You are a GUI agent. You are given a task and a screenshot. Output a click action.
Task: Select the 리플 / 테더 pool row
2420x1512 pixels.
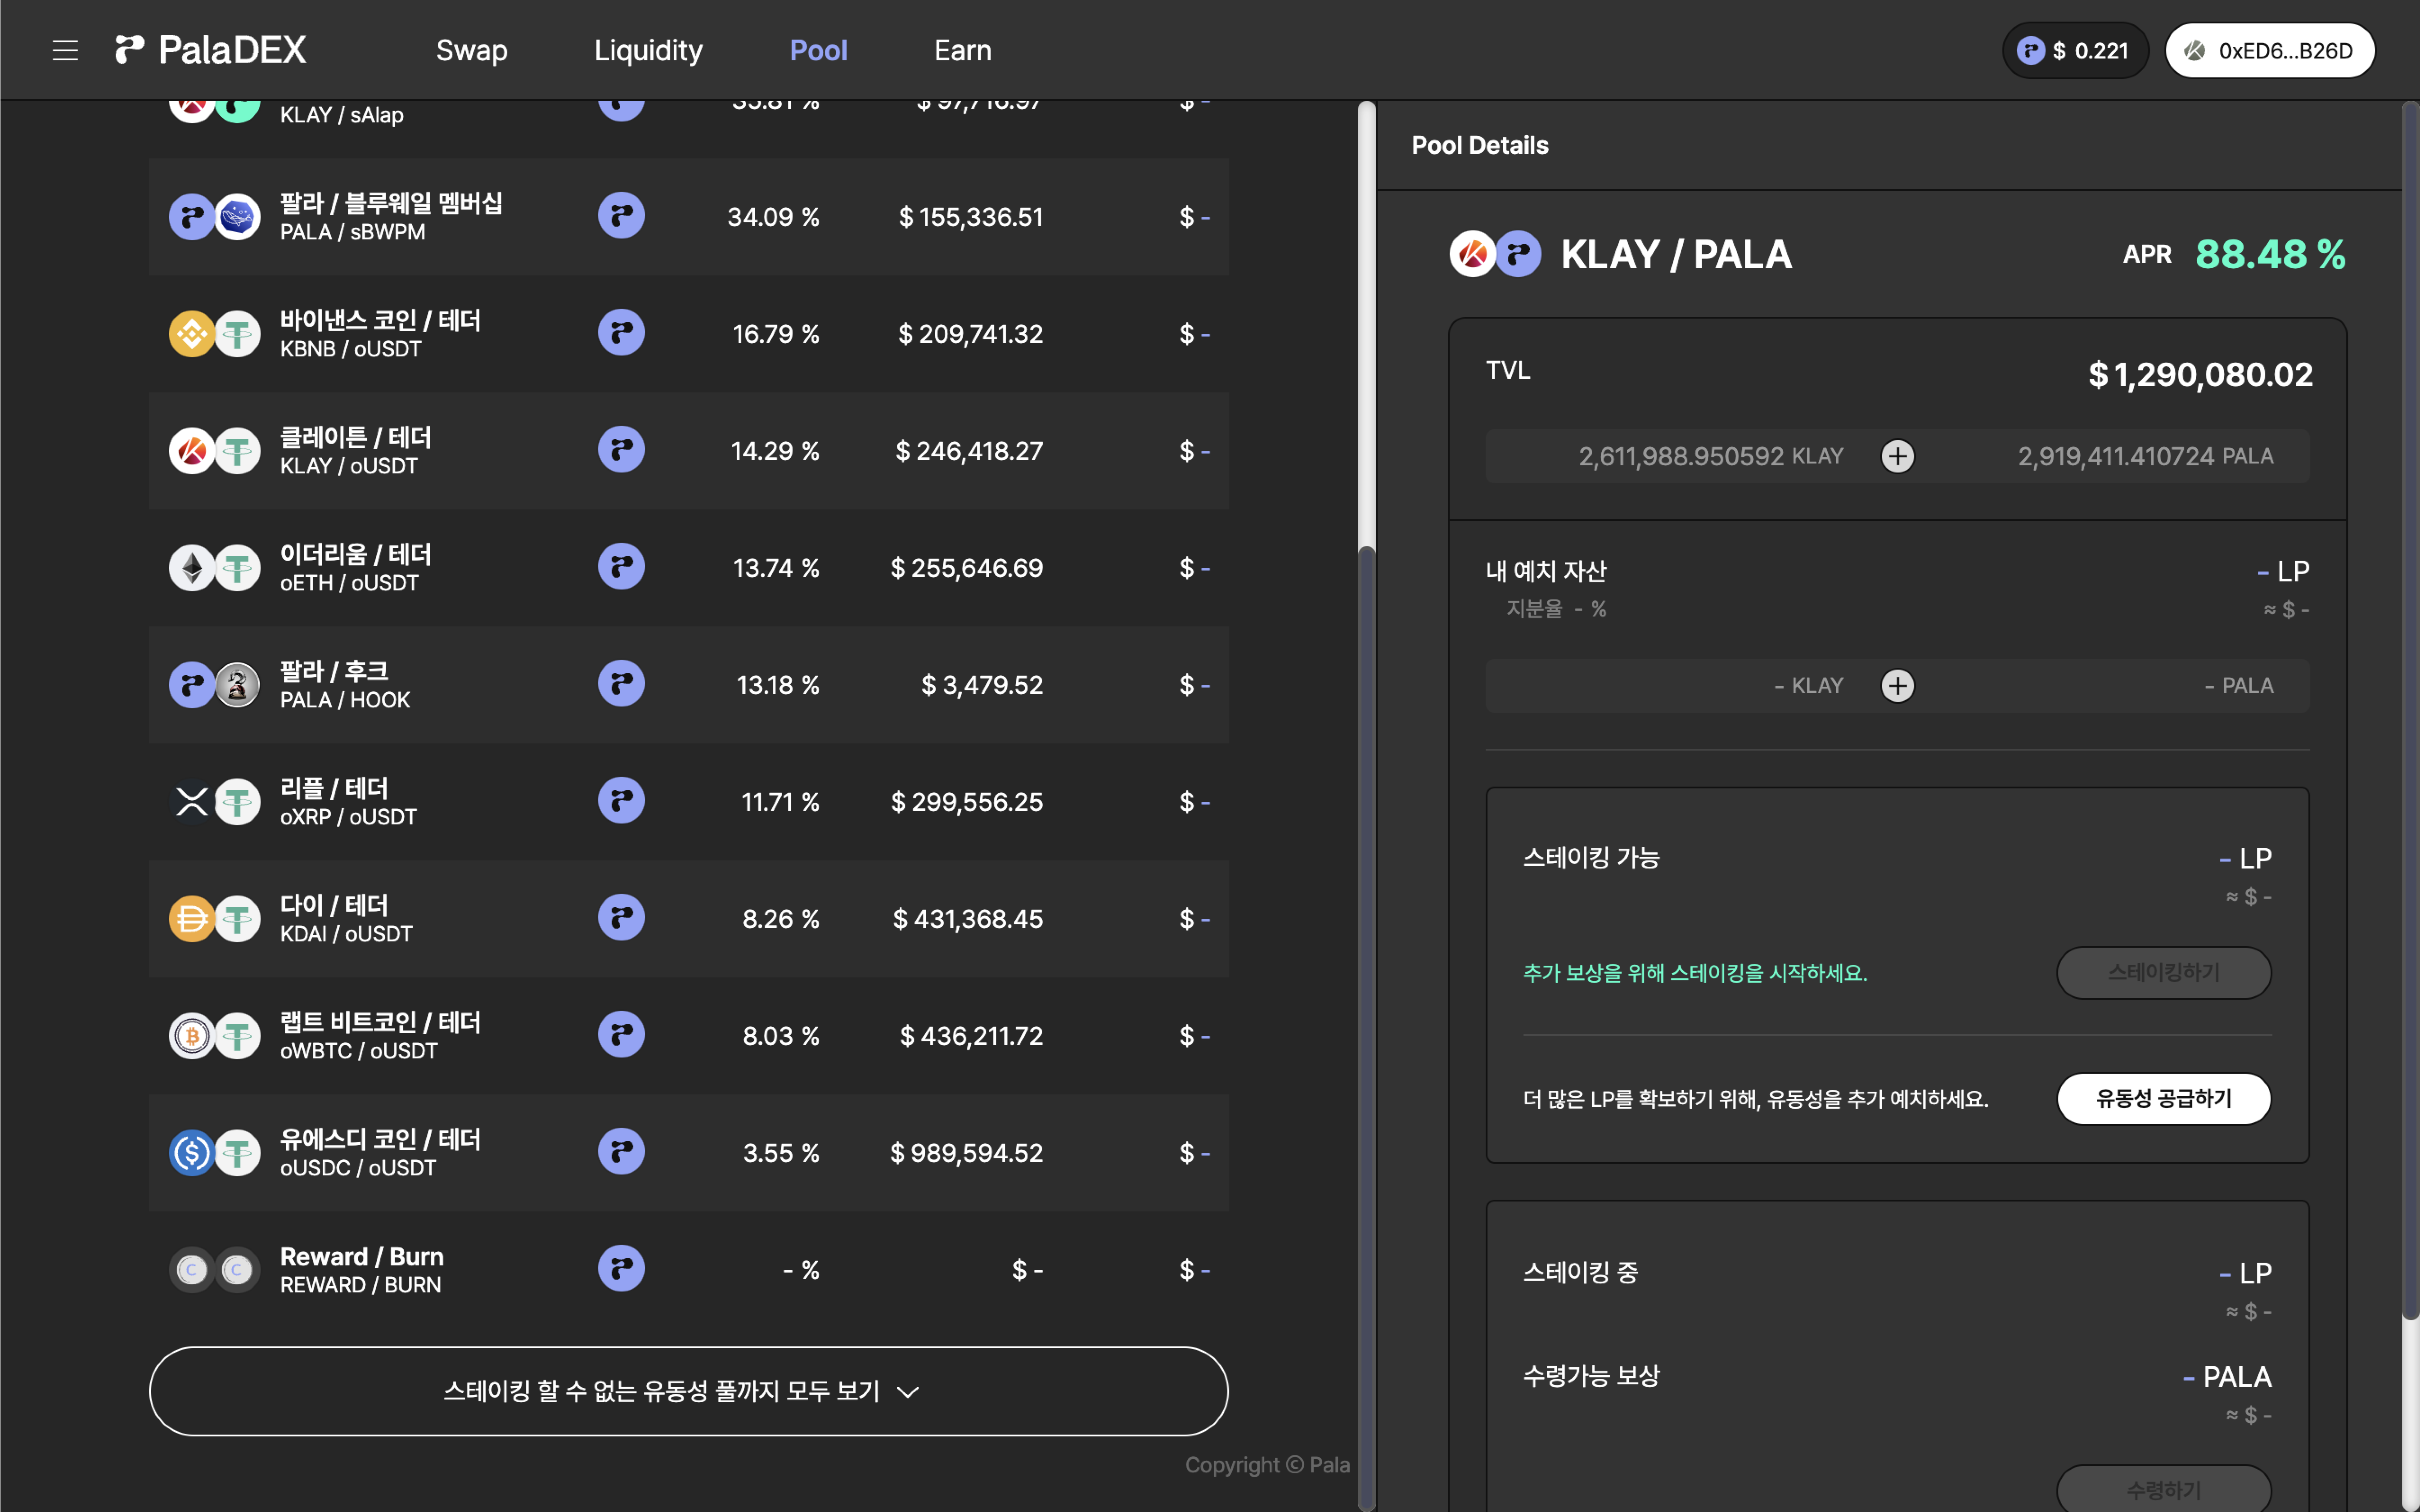click(688, 801)
